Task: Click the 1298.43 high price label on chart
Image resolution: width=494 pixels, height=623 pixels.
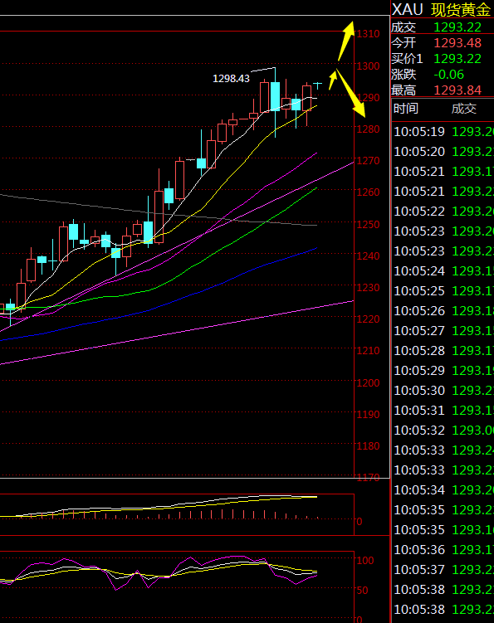Action: [x=231, y=78]
